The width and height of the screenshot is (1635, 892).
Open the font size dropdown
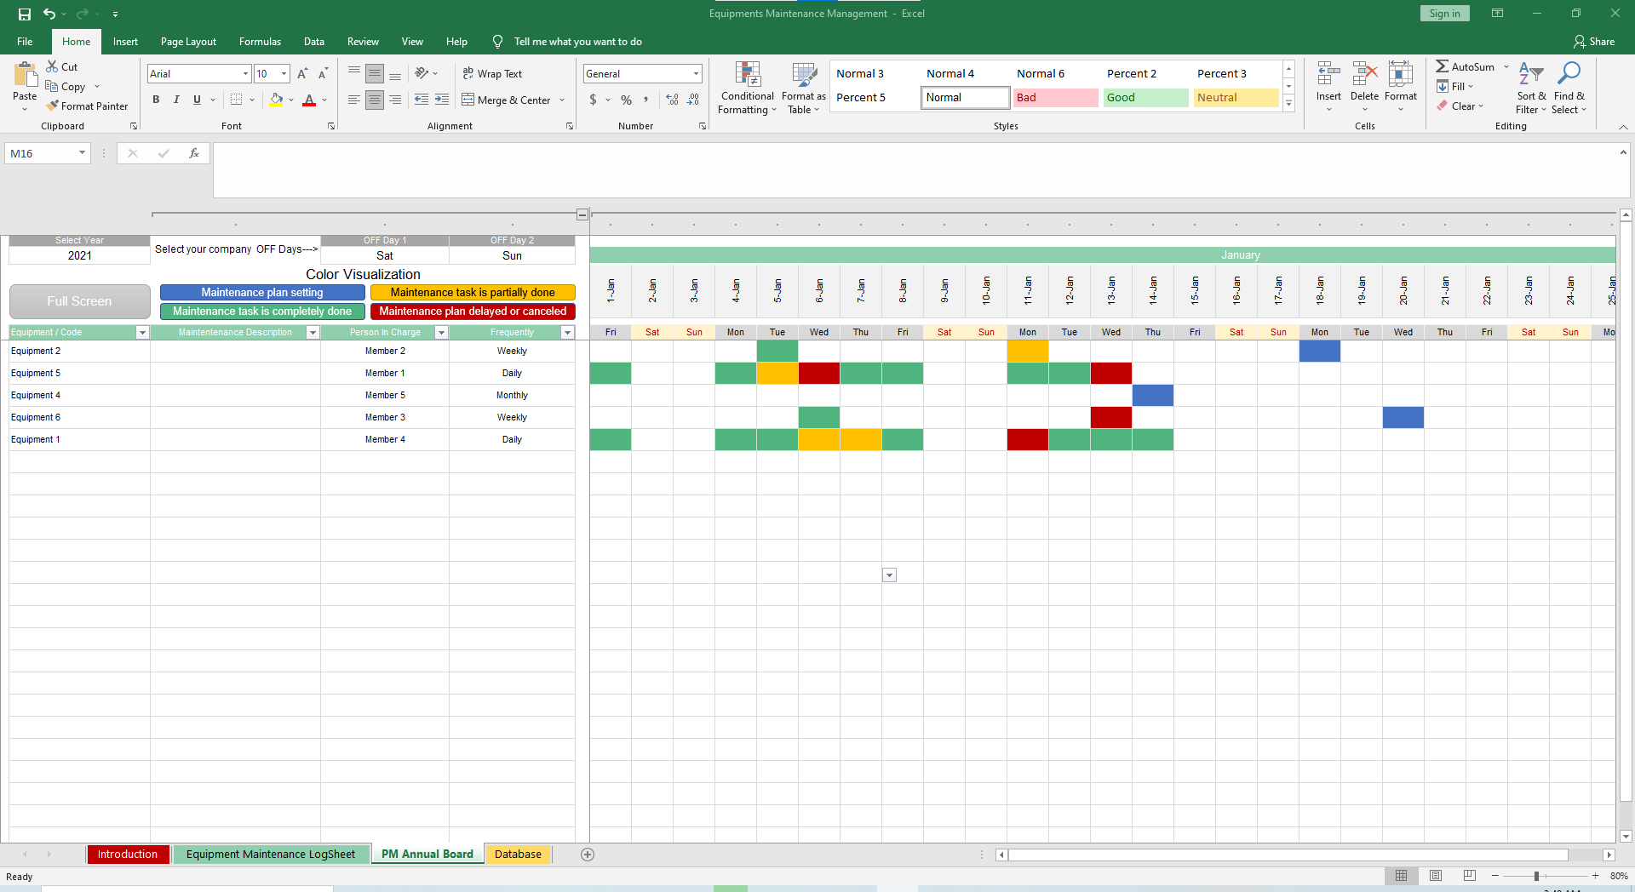tap(284, 74)
